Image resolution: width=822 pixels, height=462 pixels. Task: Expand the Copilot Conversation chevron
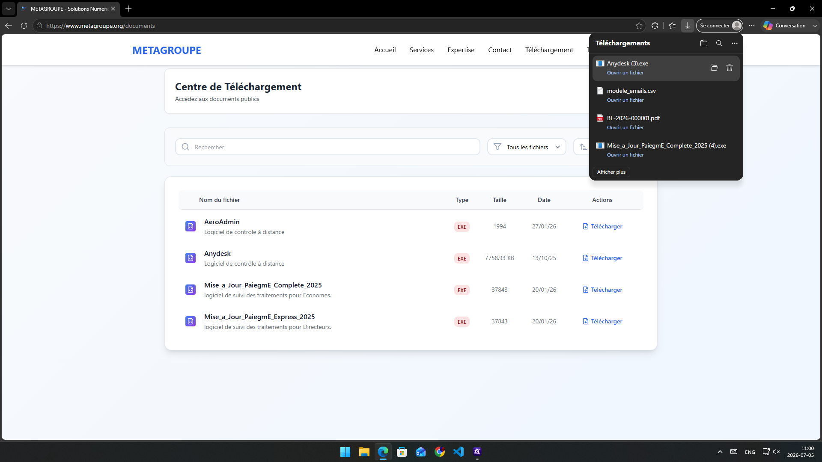point(815,26)
